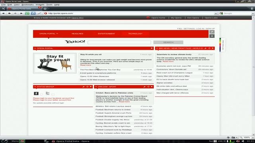Screen dimensions: 255x143
Task: Open the show images dropdown in status bar
Action: [237, 137]
